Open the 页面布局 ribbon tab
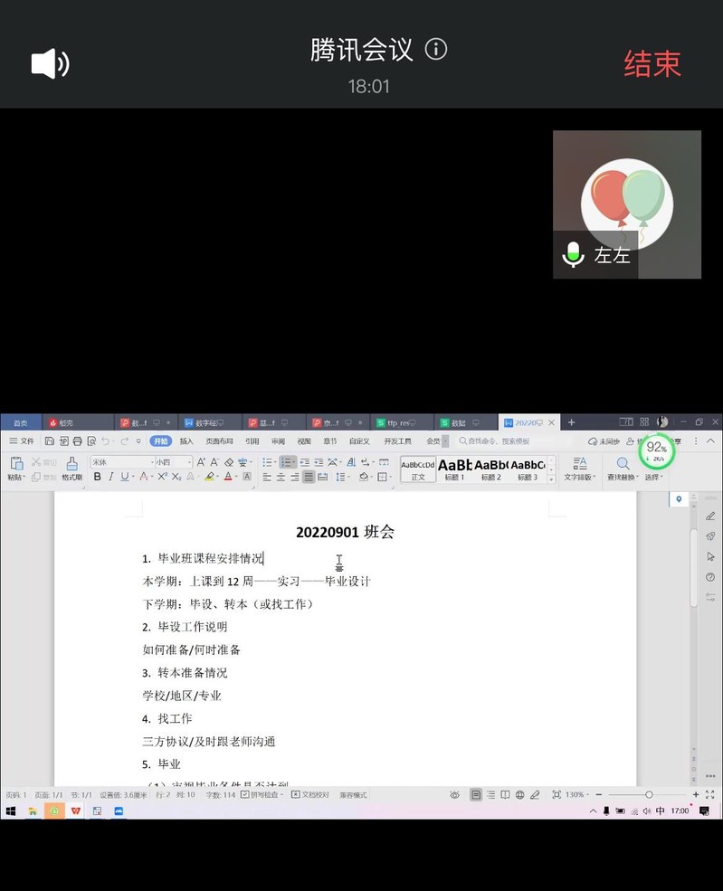 (219, 441)
